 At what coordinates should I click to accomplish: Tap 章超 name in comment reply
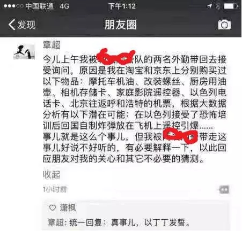coord(55,222)
